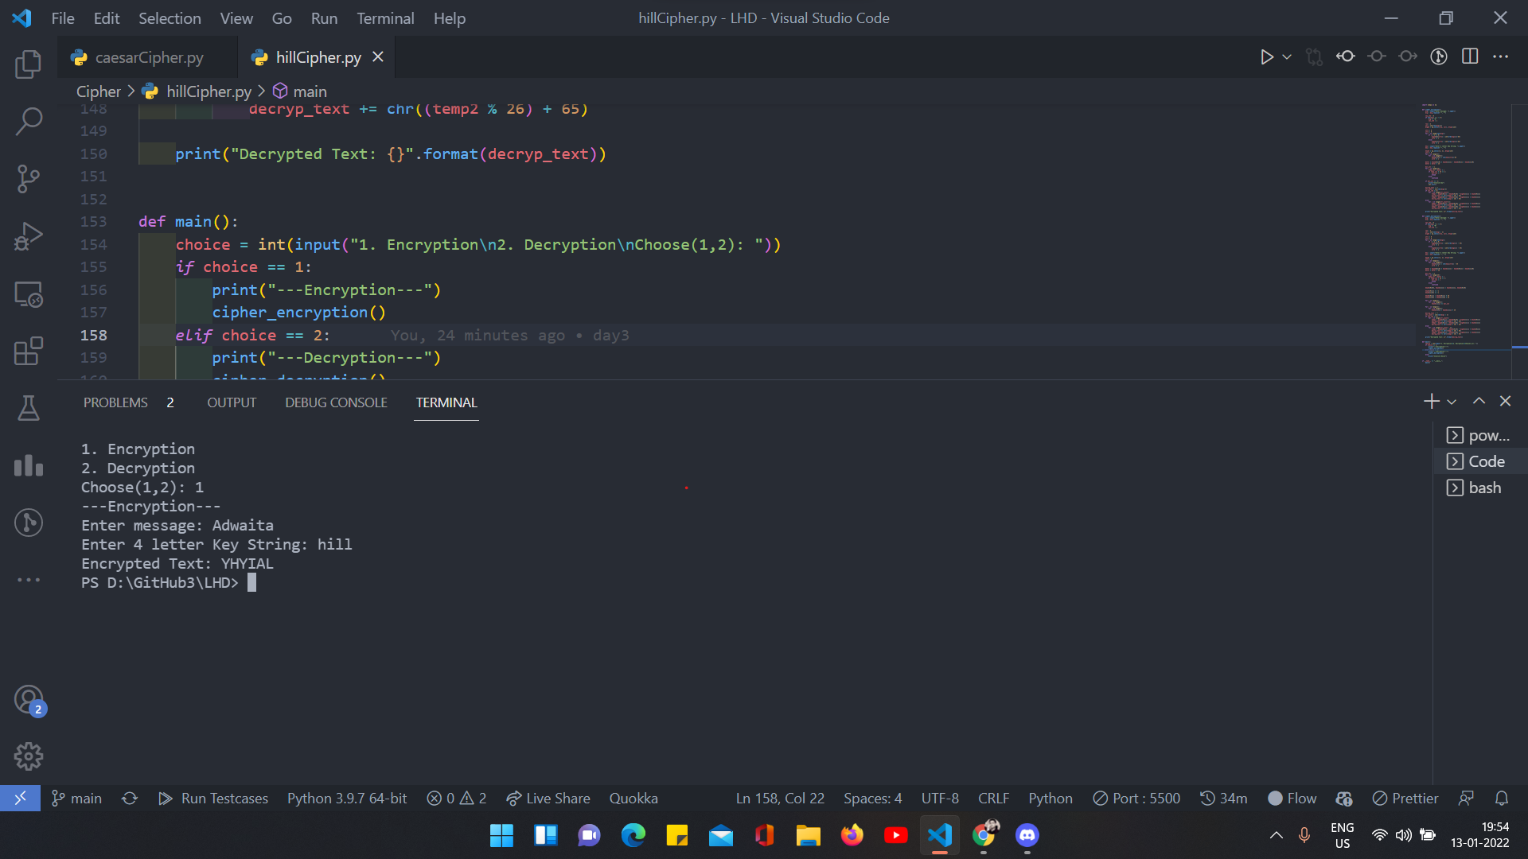Split the editor to the right
Viewport: 1528px width, 859px height.
point(1470,56)
